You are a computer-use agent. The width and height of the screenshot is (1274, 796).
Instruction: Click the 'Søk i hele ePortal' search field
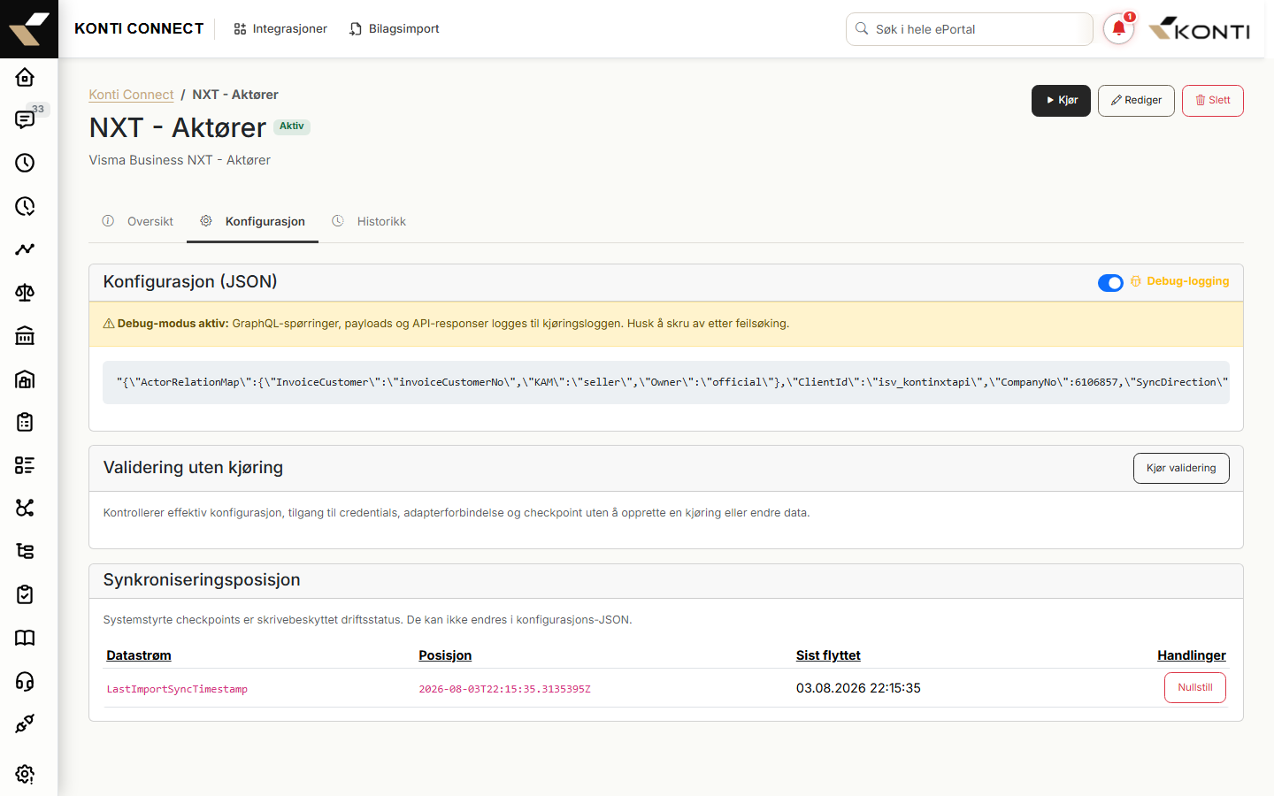coord(970,29)
